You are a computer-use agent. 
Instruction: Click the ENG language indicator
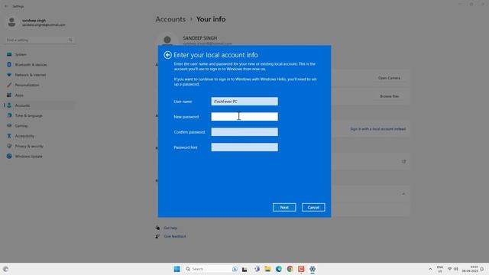coord(440,269)
